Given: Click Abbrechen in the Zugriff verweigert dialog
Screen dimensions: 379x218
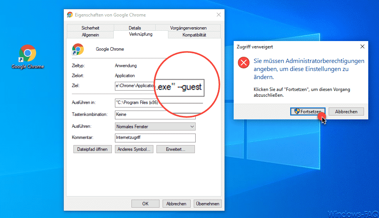Looking at the screenshot, I should tap(346, 112).
